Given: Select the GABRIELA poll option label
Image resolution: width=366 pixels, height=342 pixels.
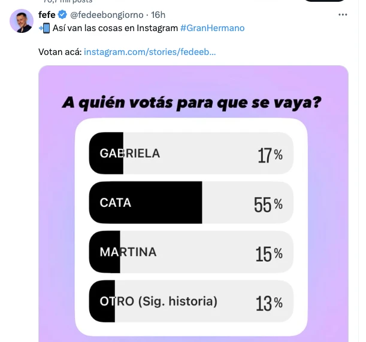Looking at the screenshot, I should pos(130,153).
